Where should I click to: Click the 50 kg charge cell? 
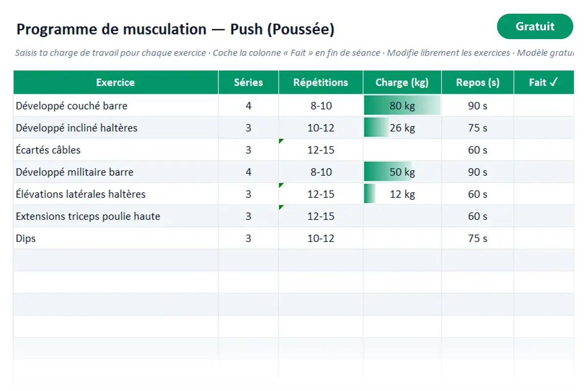click(x=402, y=172)
